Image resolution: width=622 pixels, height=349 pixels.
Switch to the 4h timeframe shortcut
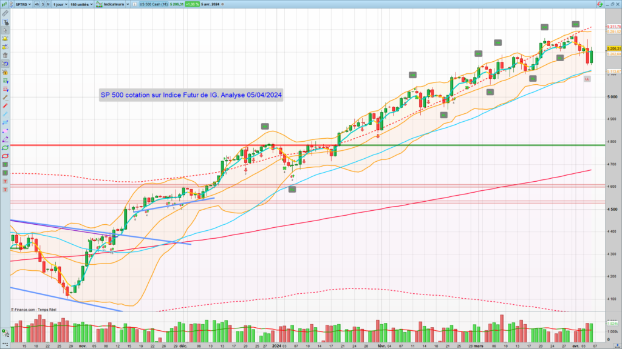37,4
